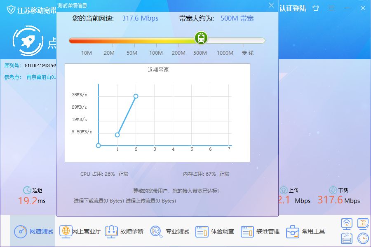
Task: Click the 38MB/s axis label
Action: coord(79,95)
